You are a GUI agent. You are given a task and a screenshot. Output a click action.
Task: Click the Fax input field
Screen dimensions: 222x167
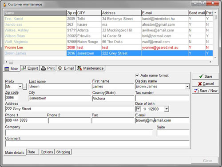(x=113, y=120)
